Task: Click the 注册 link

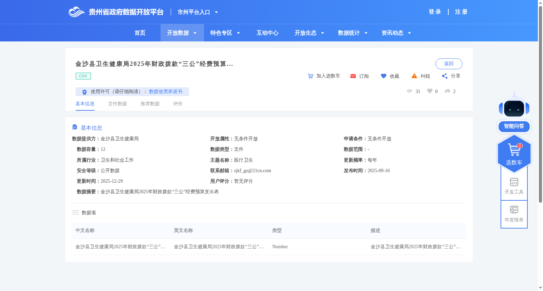Action: pyautogui.click(x=461, y=12)
